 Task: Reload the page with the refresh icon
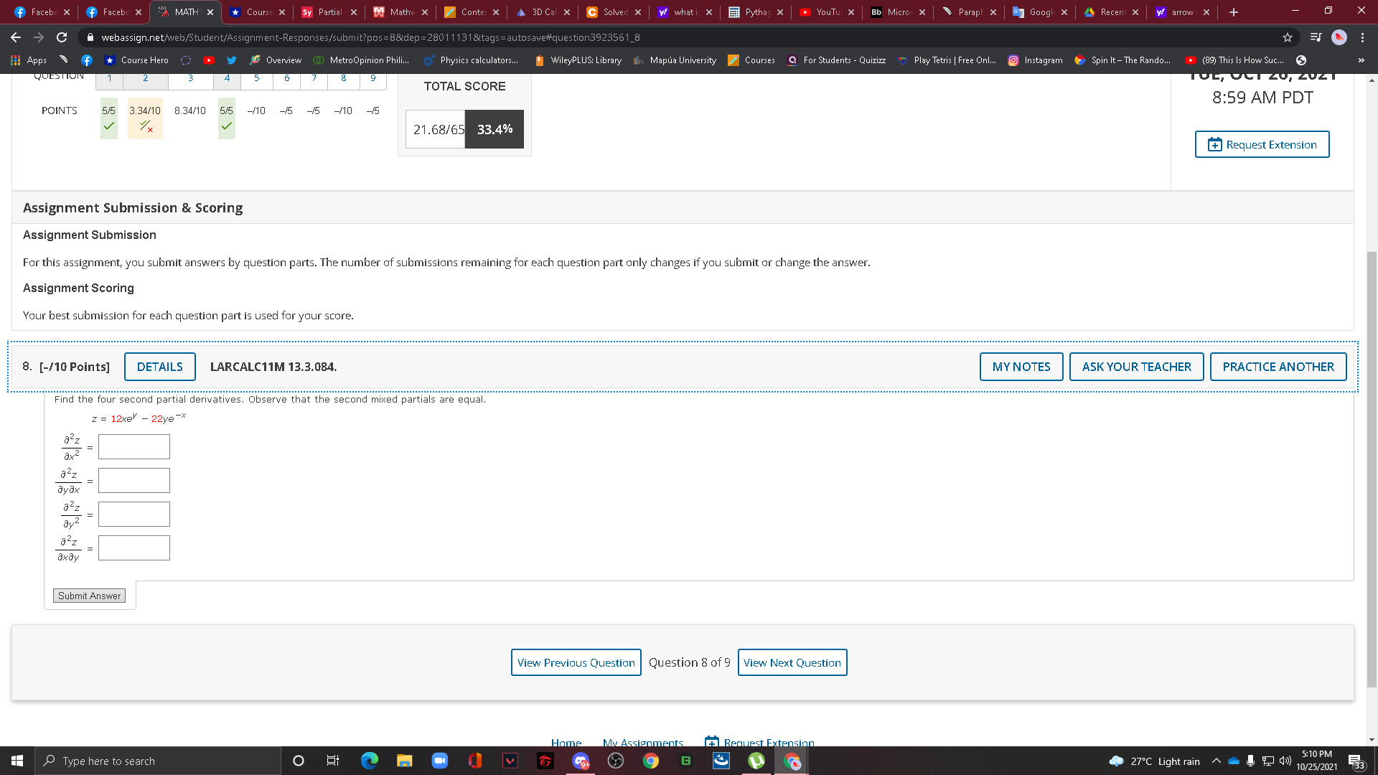click(62, 37)
